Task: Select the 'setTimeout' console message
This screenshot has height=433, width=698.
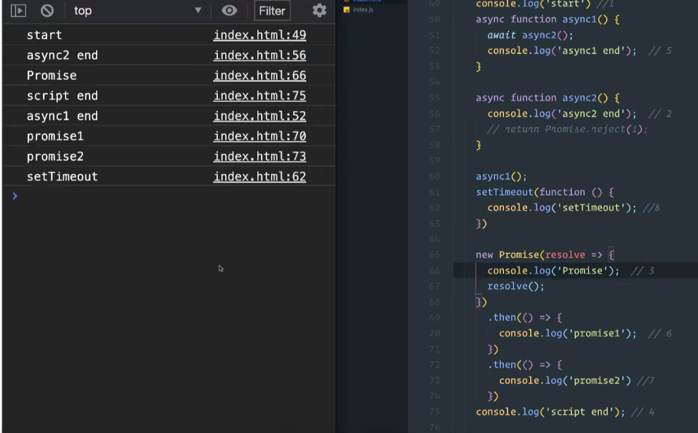Action: point(62,177)
